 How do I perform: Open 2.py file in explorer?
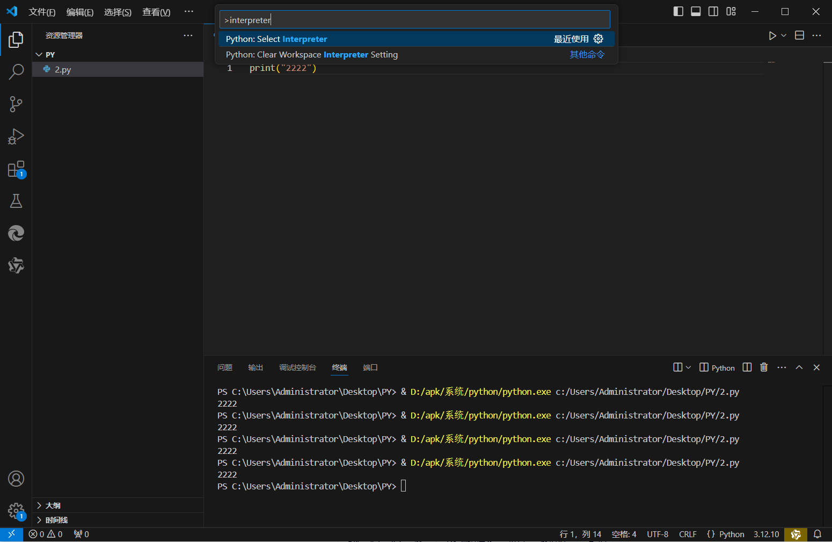pyautogui.click(x=118, y=69)
